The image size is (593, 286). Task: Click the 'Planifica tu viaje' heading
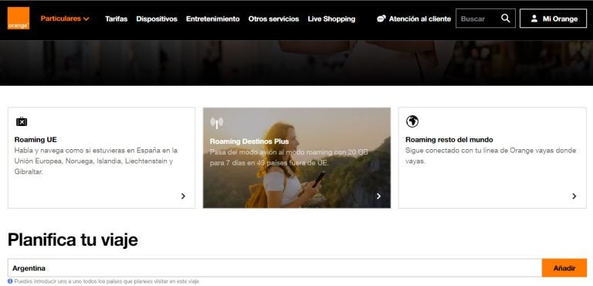(x=73, y=240)
